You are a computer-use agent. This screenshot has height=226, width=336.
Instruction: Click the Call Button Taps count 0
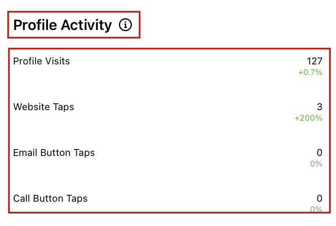[319, 198]
